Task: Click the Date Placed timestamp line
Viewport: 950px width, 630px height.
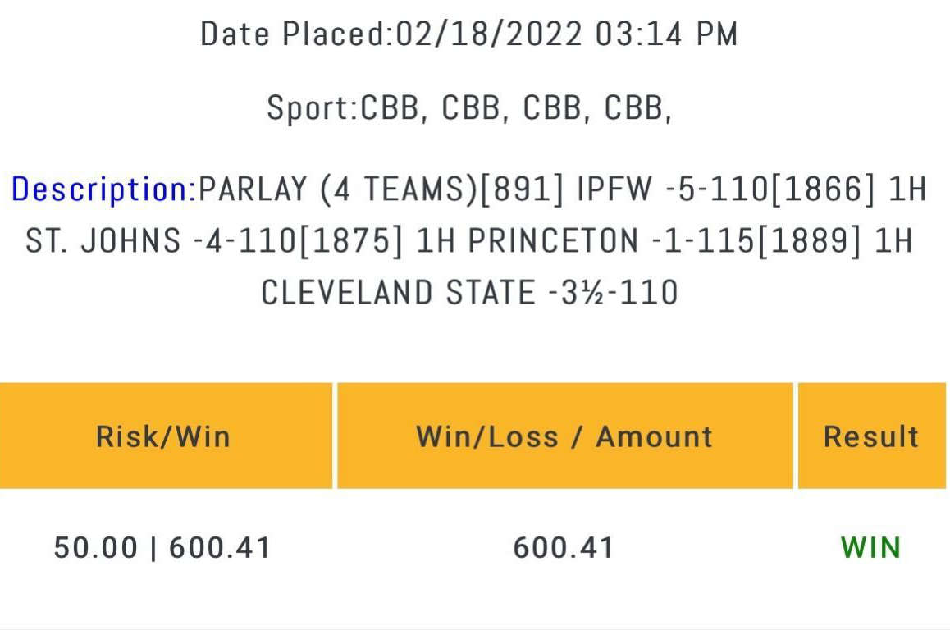Action: [469, 34]
